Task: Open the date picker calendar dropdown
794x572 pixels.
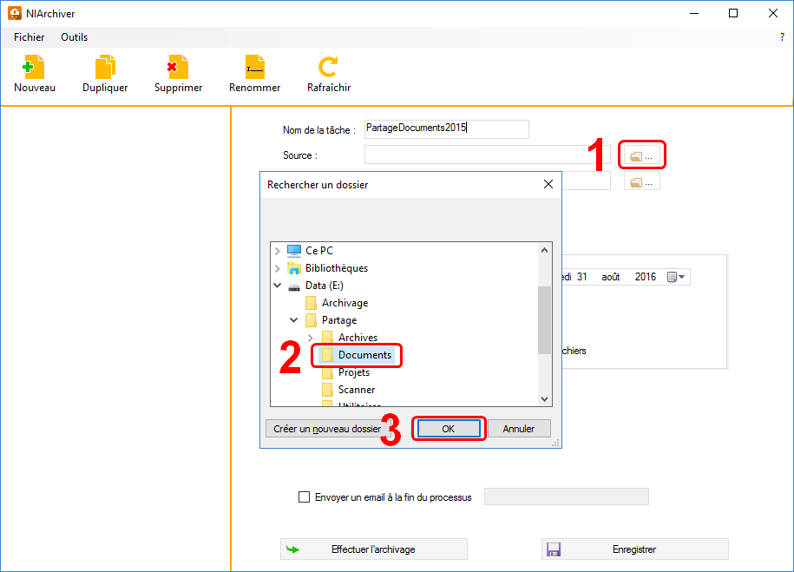Action: coord(676,277)
